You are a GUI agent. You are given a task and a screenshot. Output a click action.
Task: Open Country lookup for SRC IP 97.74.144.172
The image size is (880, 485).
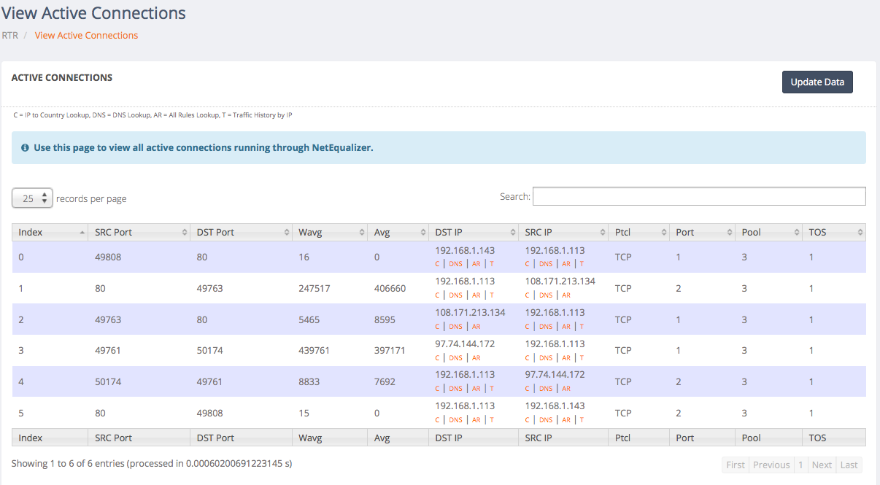point(527,388)
